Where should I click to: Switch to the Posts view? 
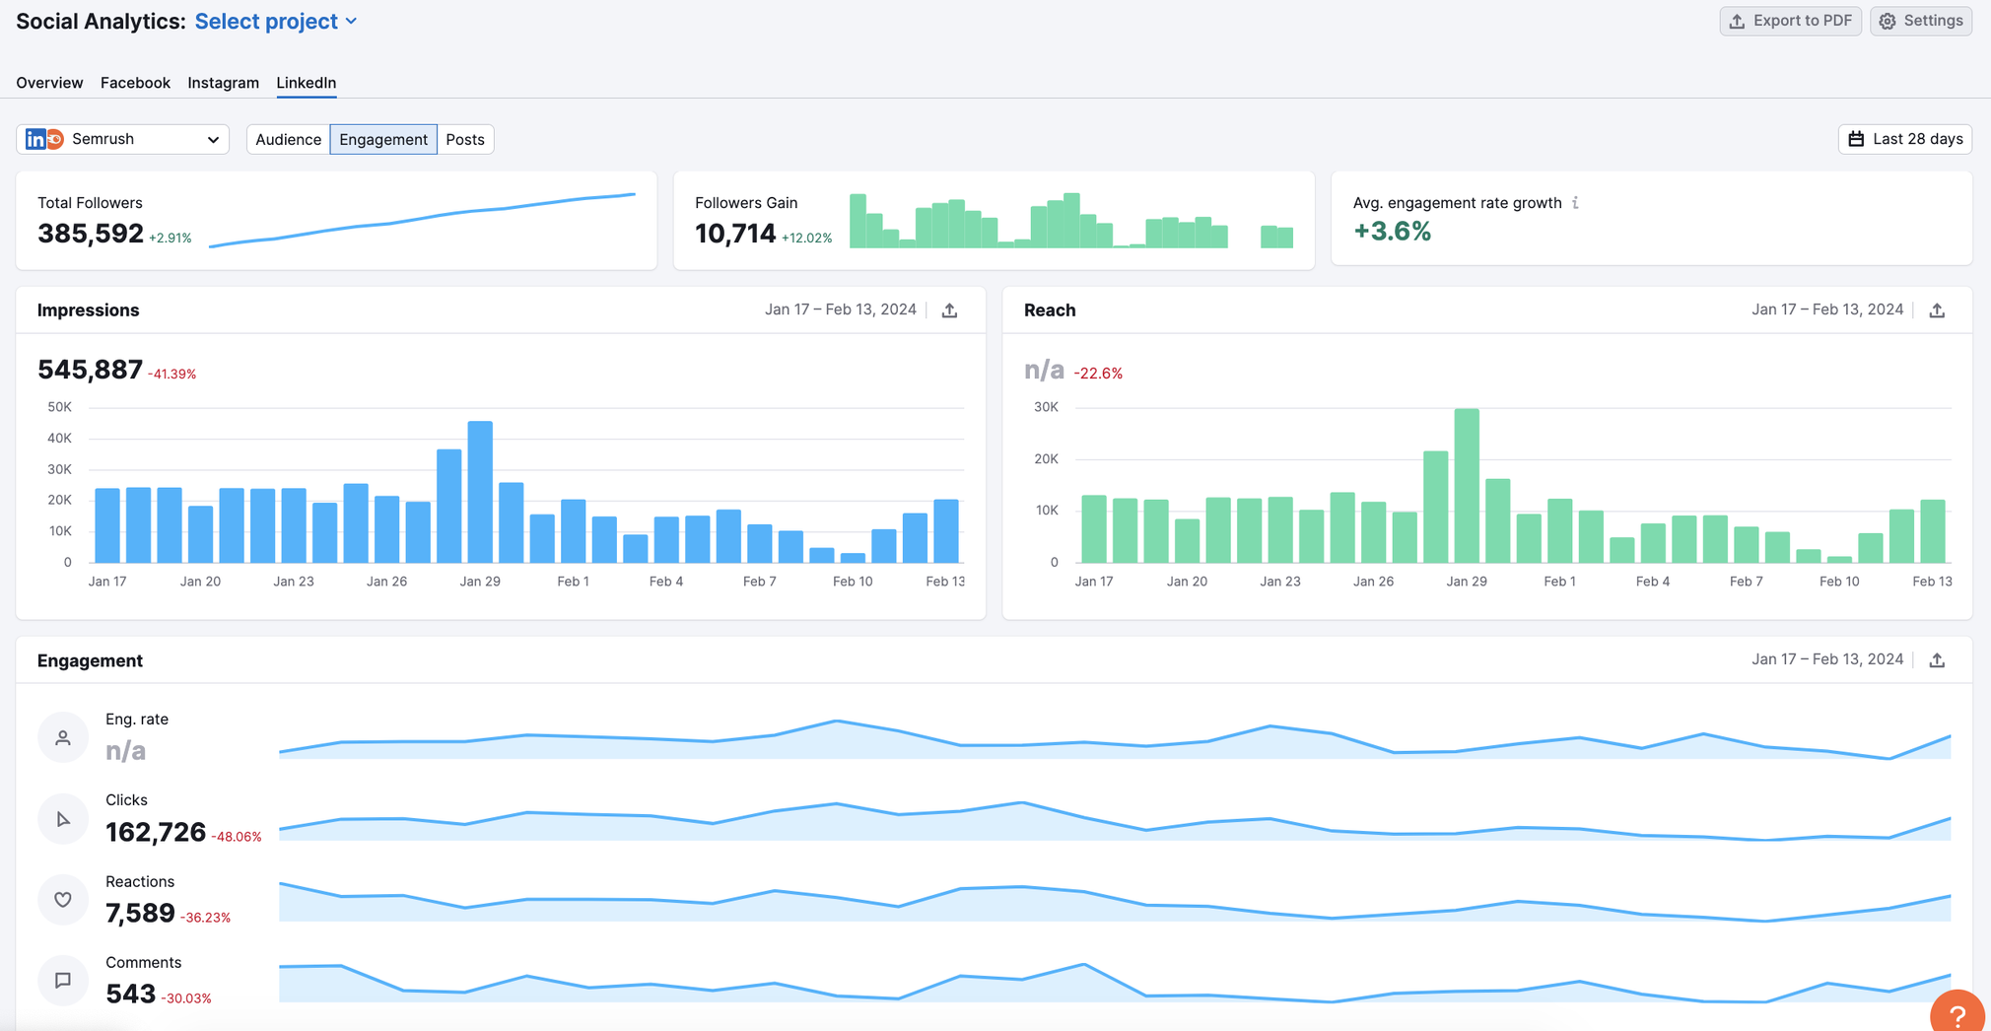465,139
